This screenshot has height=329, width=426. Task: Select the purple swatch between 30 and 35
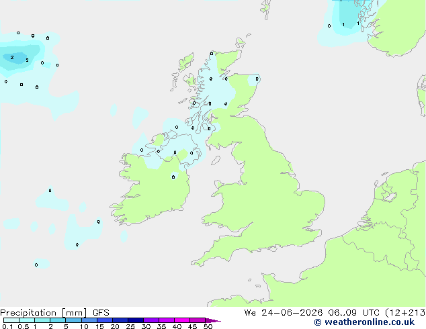(151, 320)
